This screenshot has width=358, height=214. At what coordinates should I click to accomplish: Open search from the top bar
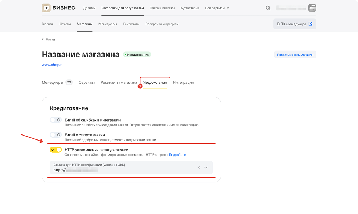[268, 7]
